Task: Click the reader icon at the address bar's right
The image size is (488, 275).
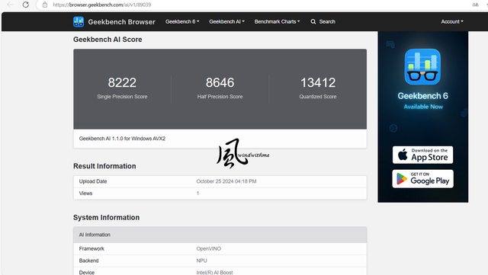Action: coord(475,5)
